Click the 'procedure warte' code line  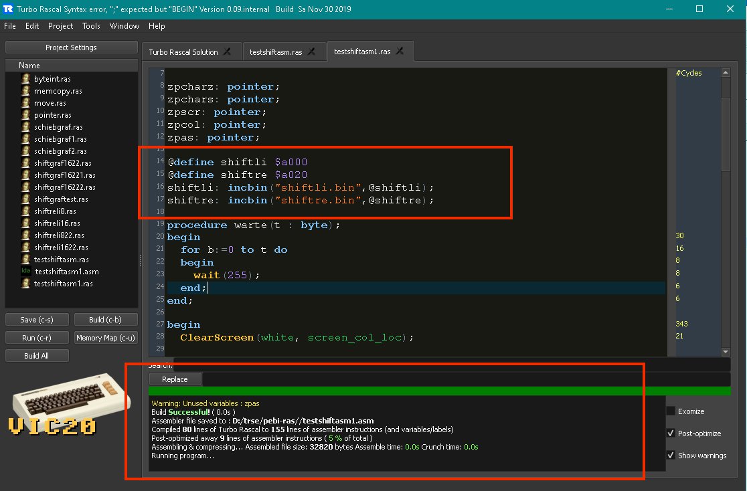254,225
